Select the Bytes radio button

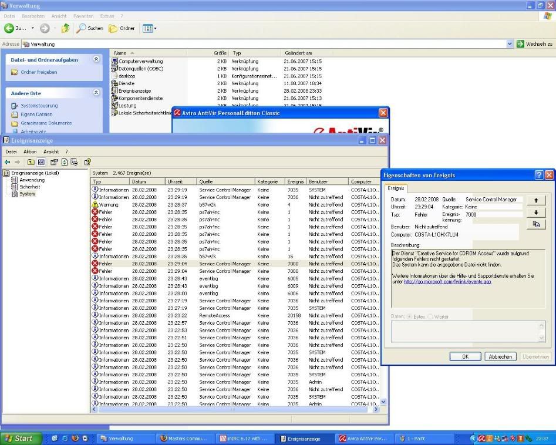point(410,316)
